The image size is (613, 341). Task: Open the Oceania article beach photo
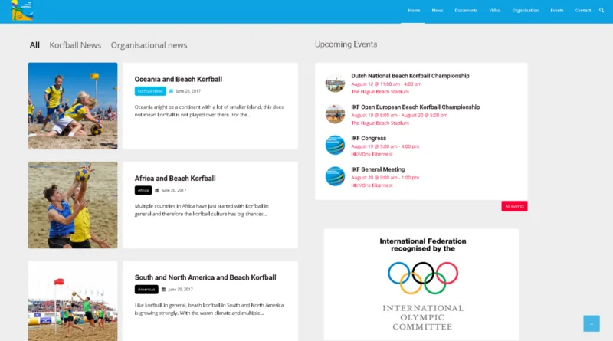click(x=73, y=106)
